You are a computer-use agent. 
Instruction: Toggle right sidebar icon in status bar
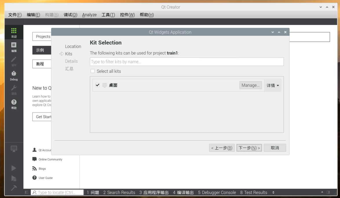(x=328, y=192)
